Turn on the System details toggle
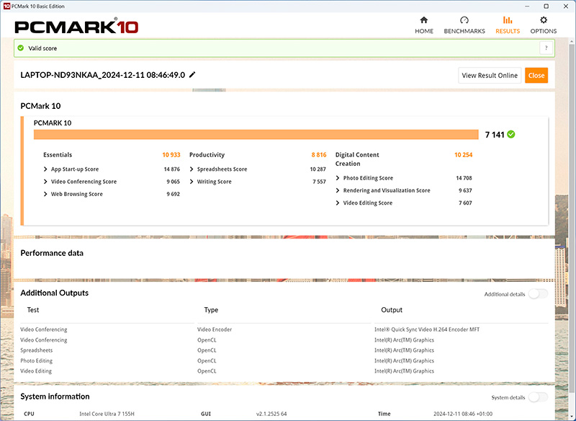This screenshot has height=421, width=576. 537,397
